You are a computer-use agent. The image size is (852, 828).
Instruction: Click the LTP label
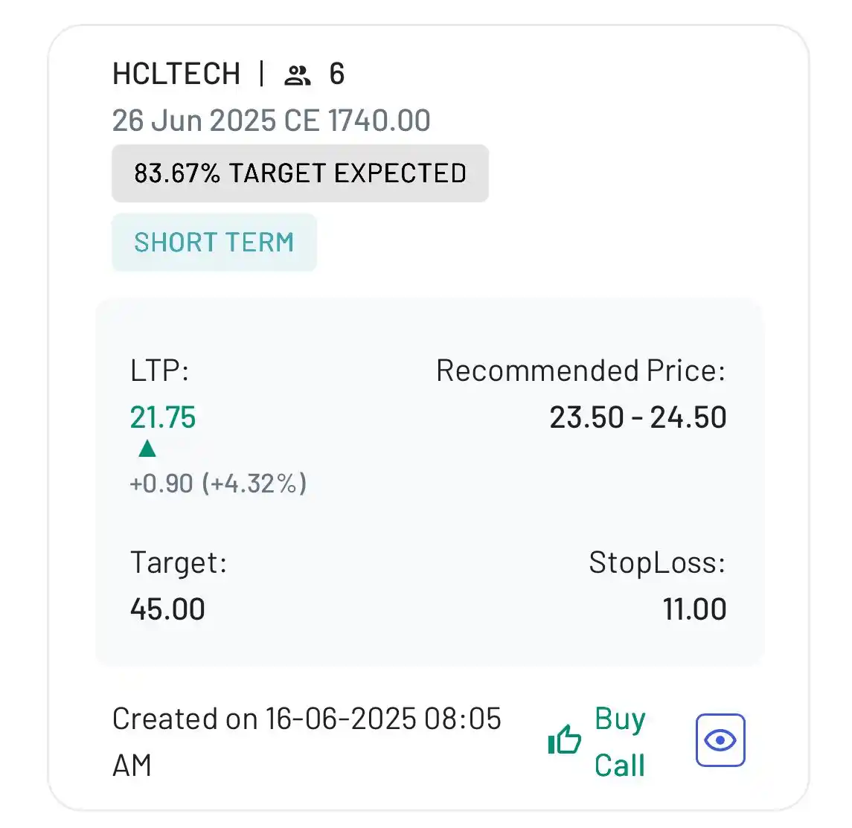(159, 370)
